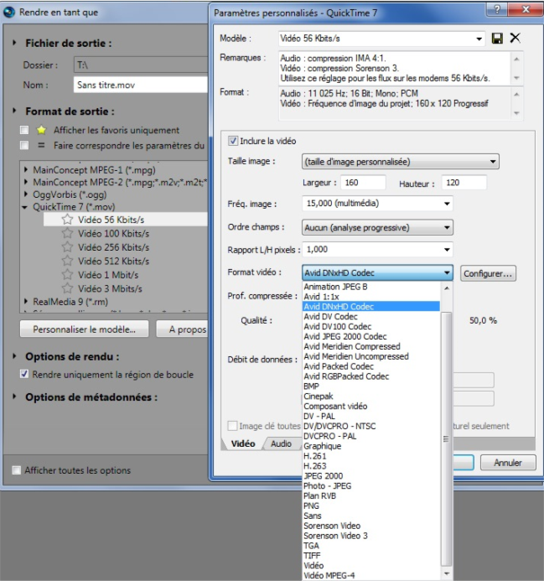Mark Vidéo 56 Kbits/s as favorite star
Image resolution: width=544 pixels, height=581 pixels.
[67, 219]
